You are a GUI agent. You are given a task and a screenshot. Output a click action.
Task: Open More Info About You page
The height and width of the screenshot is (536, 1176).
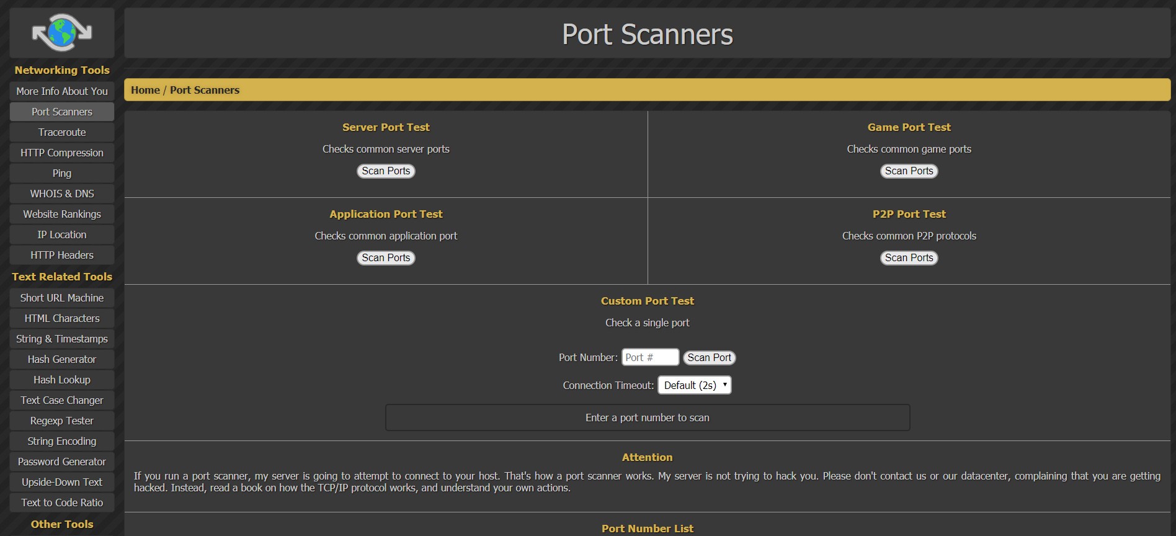pos(62,91)
